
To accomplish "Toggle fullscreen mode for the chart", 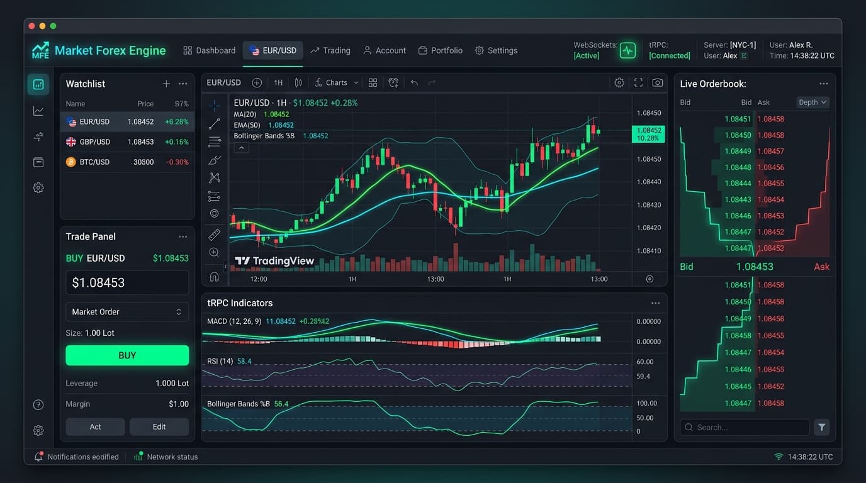I will (x=638, y=82).
